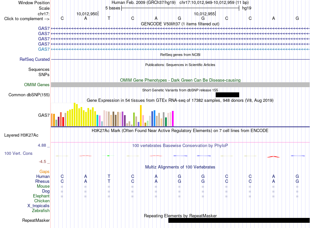Click the tallest yellow GTEx expression bar
This screenshot has width=310, height=228.
pyautogui.click(x=74, y=114)
